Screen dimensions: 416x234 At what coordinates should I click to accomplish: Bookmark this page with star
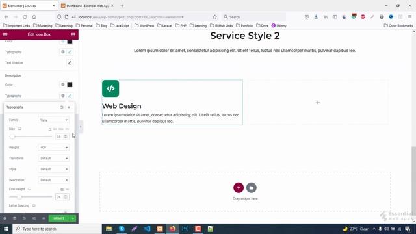click(214, 17)
